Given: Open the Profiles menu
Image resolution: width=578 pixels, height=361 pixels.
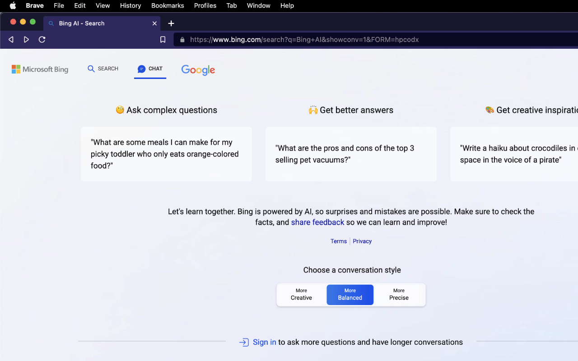Looking at the screenshot, I should point(205,5).
